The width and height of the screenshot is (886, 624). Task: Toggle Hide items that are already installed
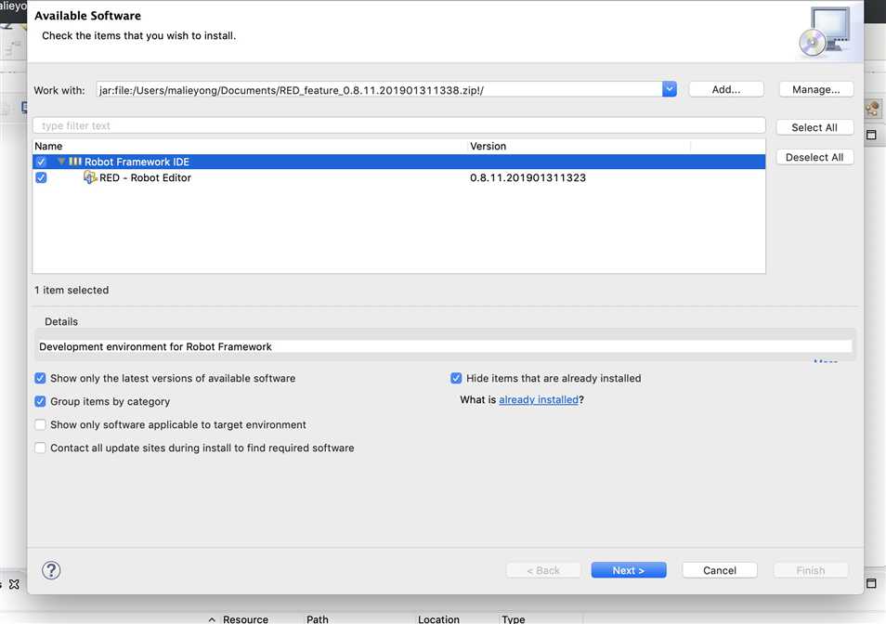click(x=456, y=378)
